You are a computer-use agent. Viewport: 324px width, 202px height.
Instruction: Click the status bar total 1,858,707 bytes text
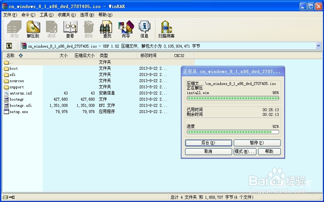(x=212, y=197)
